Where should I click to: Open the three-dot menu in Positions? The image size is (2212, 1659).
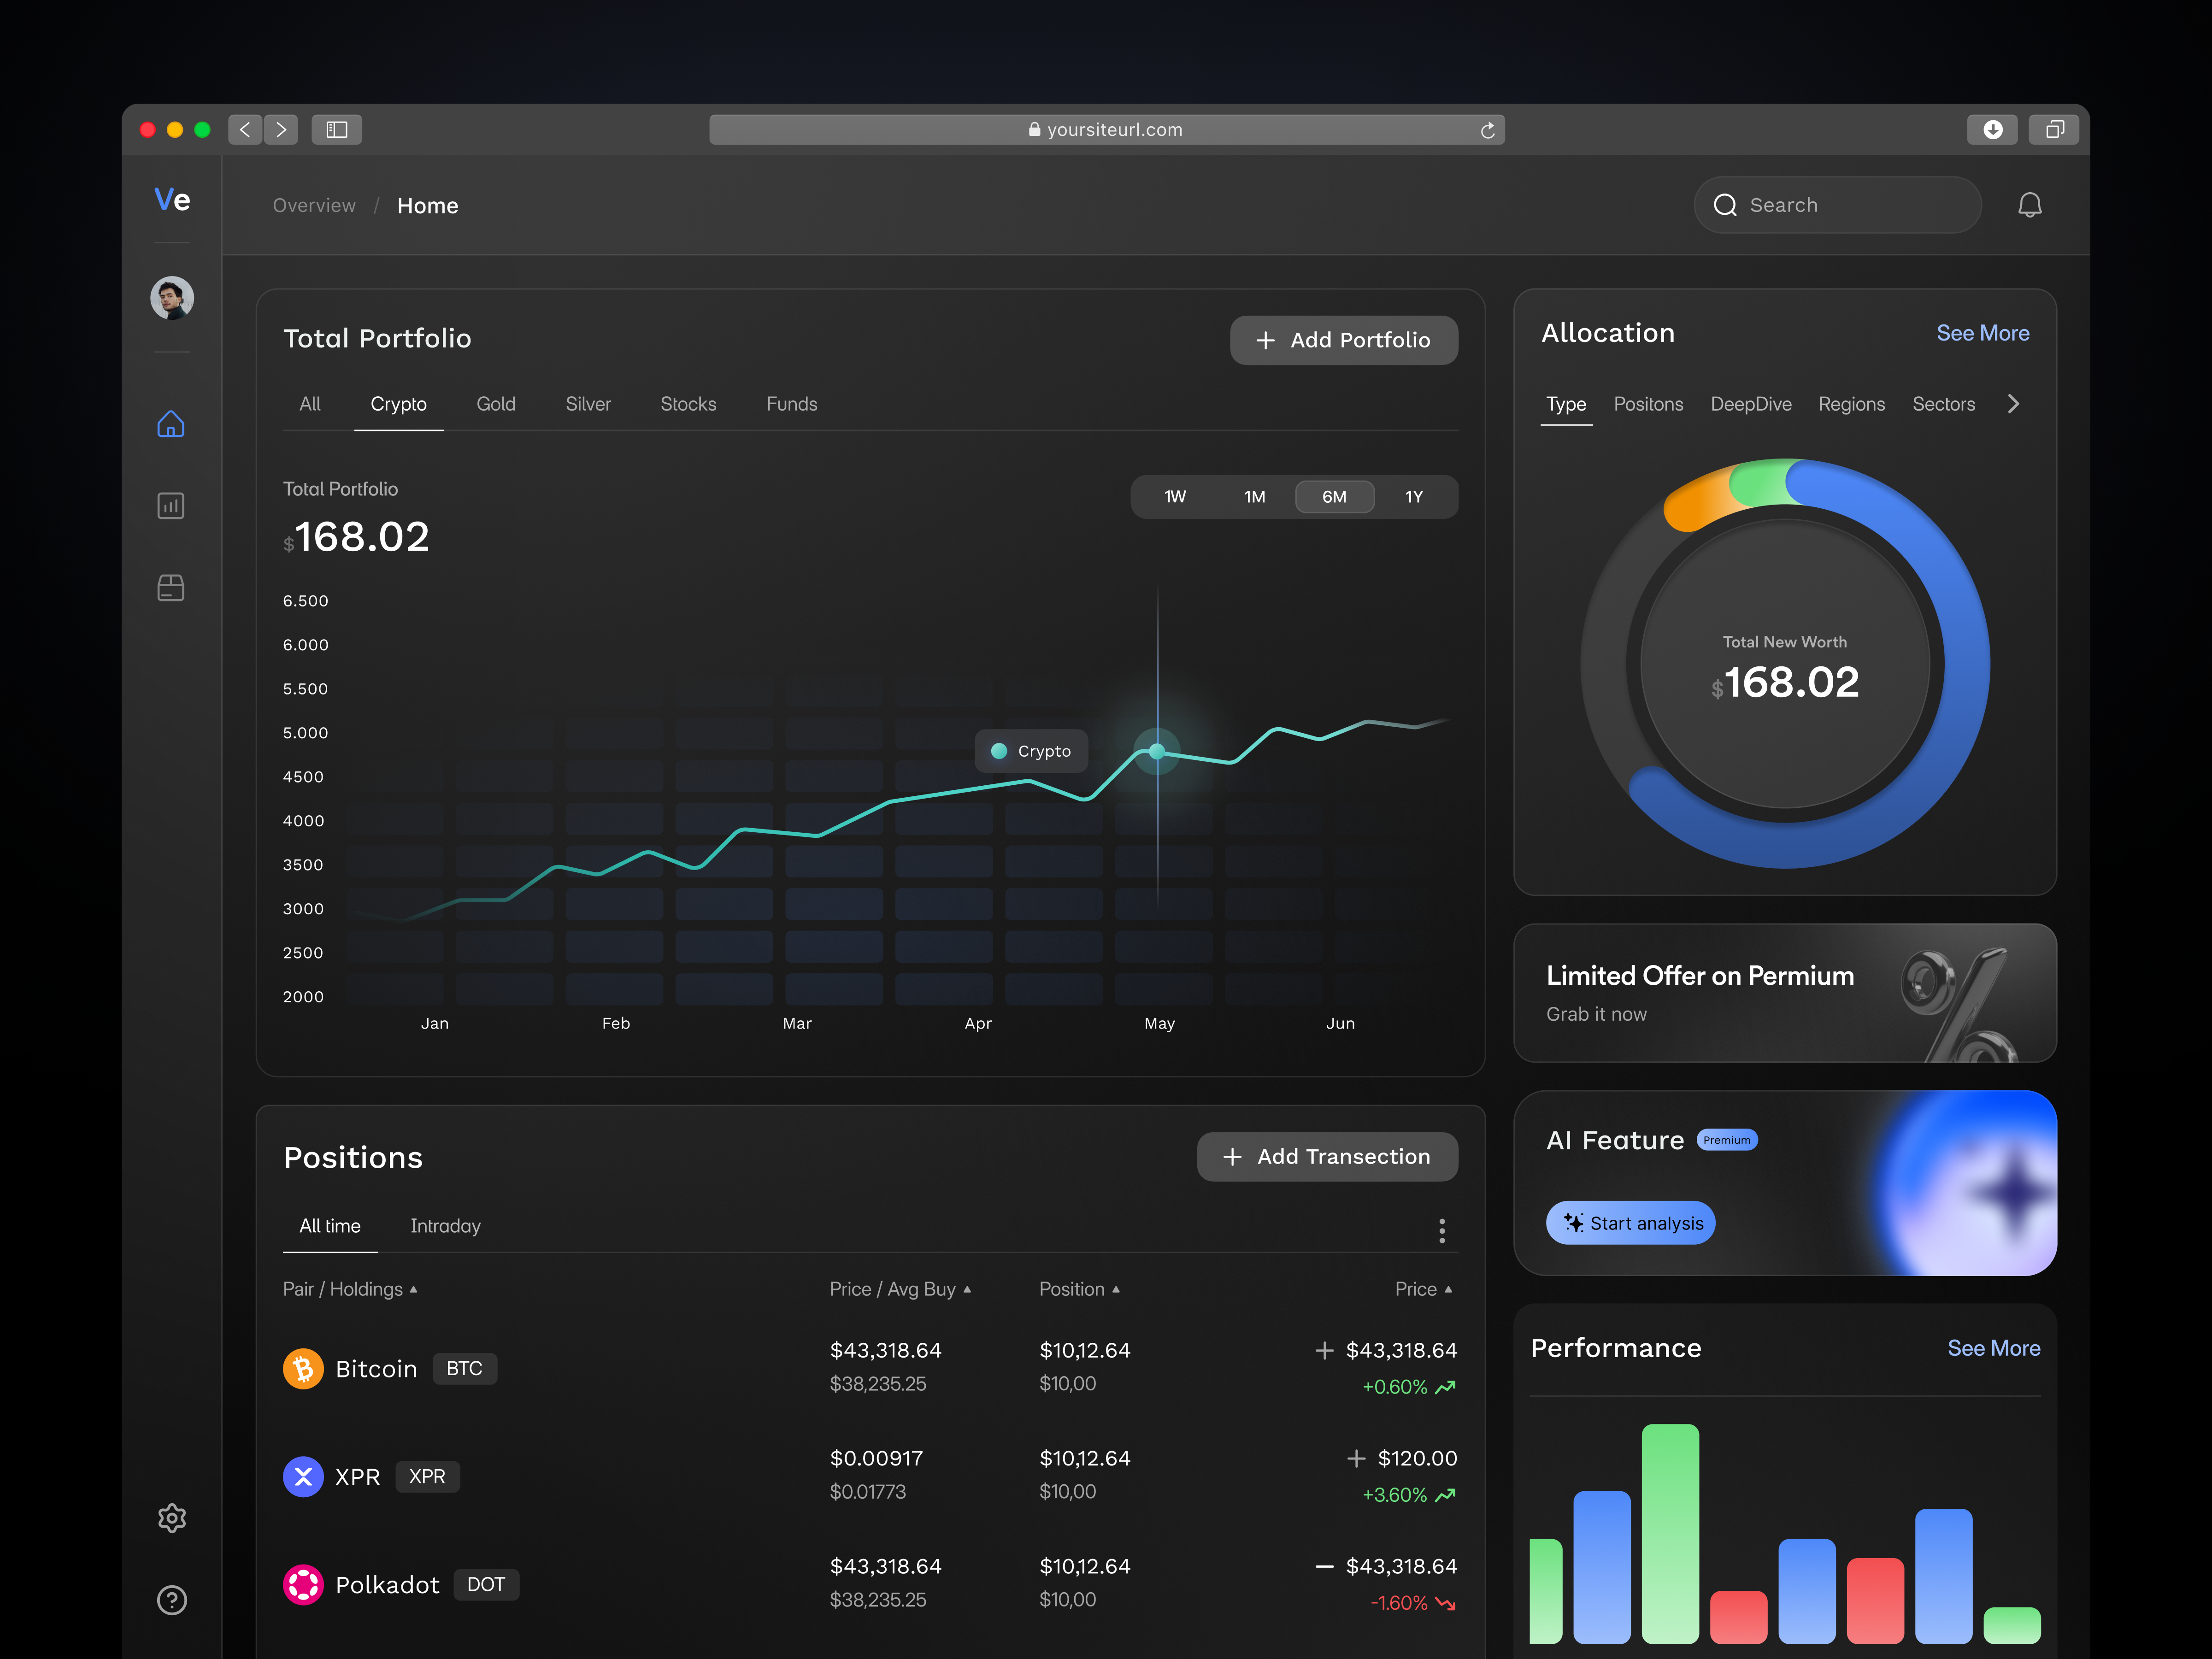pyautogui.click(x=1442, y=1230)
